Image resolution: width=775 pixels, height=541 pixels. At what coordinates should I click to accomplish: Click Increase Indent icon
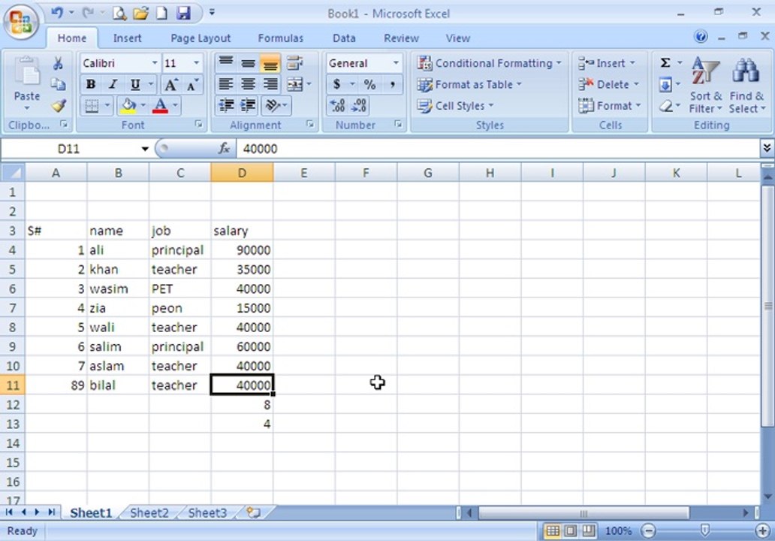point(248,105)
